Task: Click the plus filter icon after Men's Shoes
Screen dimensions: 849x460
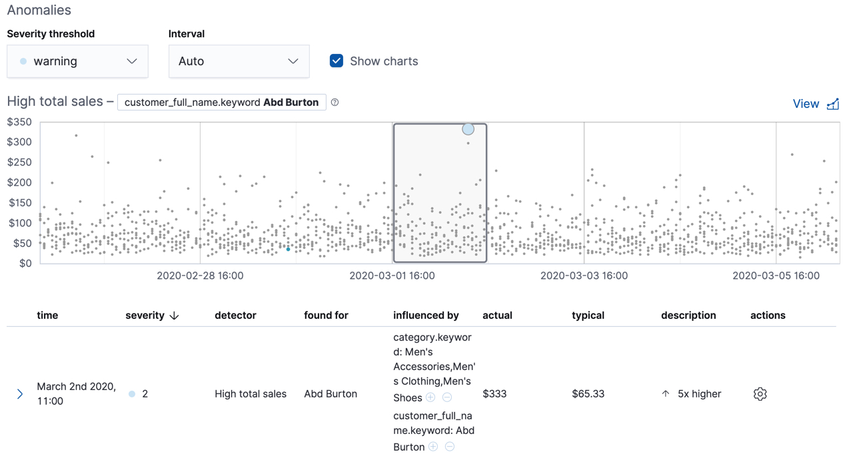Action: pos(430,397)
